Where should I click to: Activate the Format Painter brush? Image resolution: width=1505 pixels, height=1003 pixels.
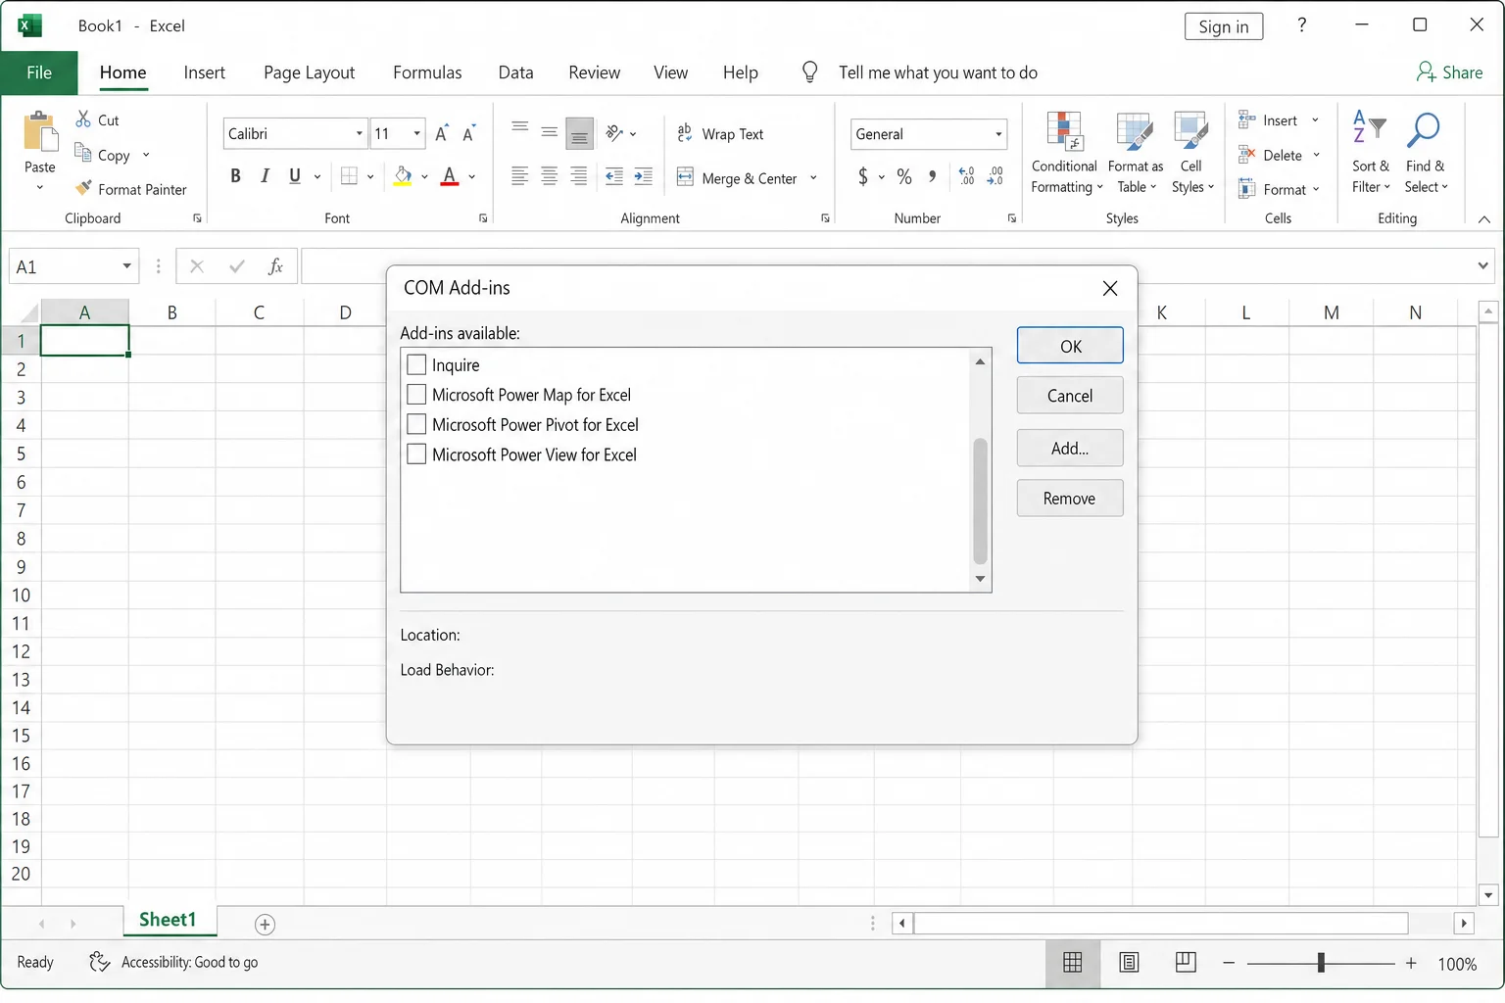[83, 188]
